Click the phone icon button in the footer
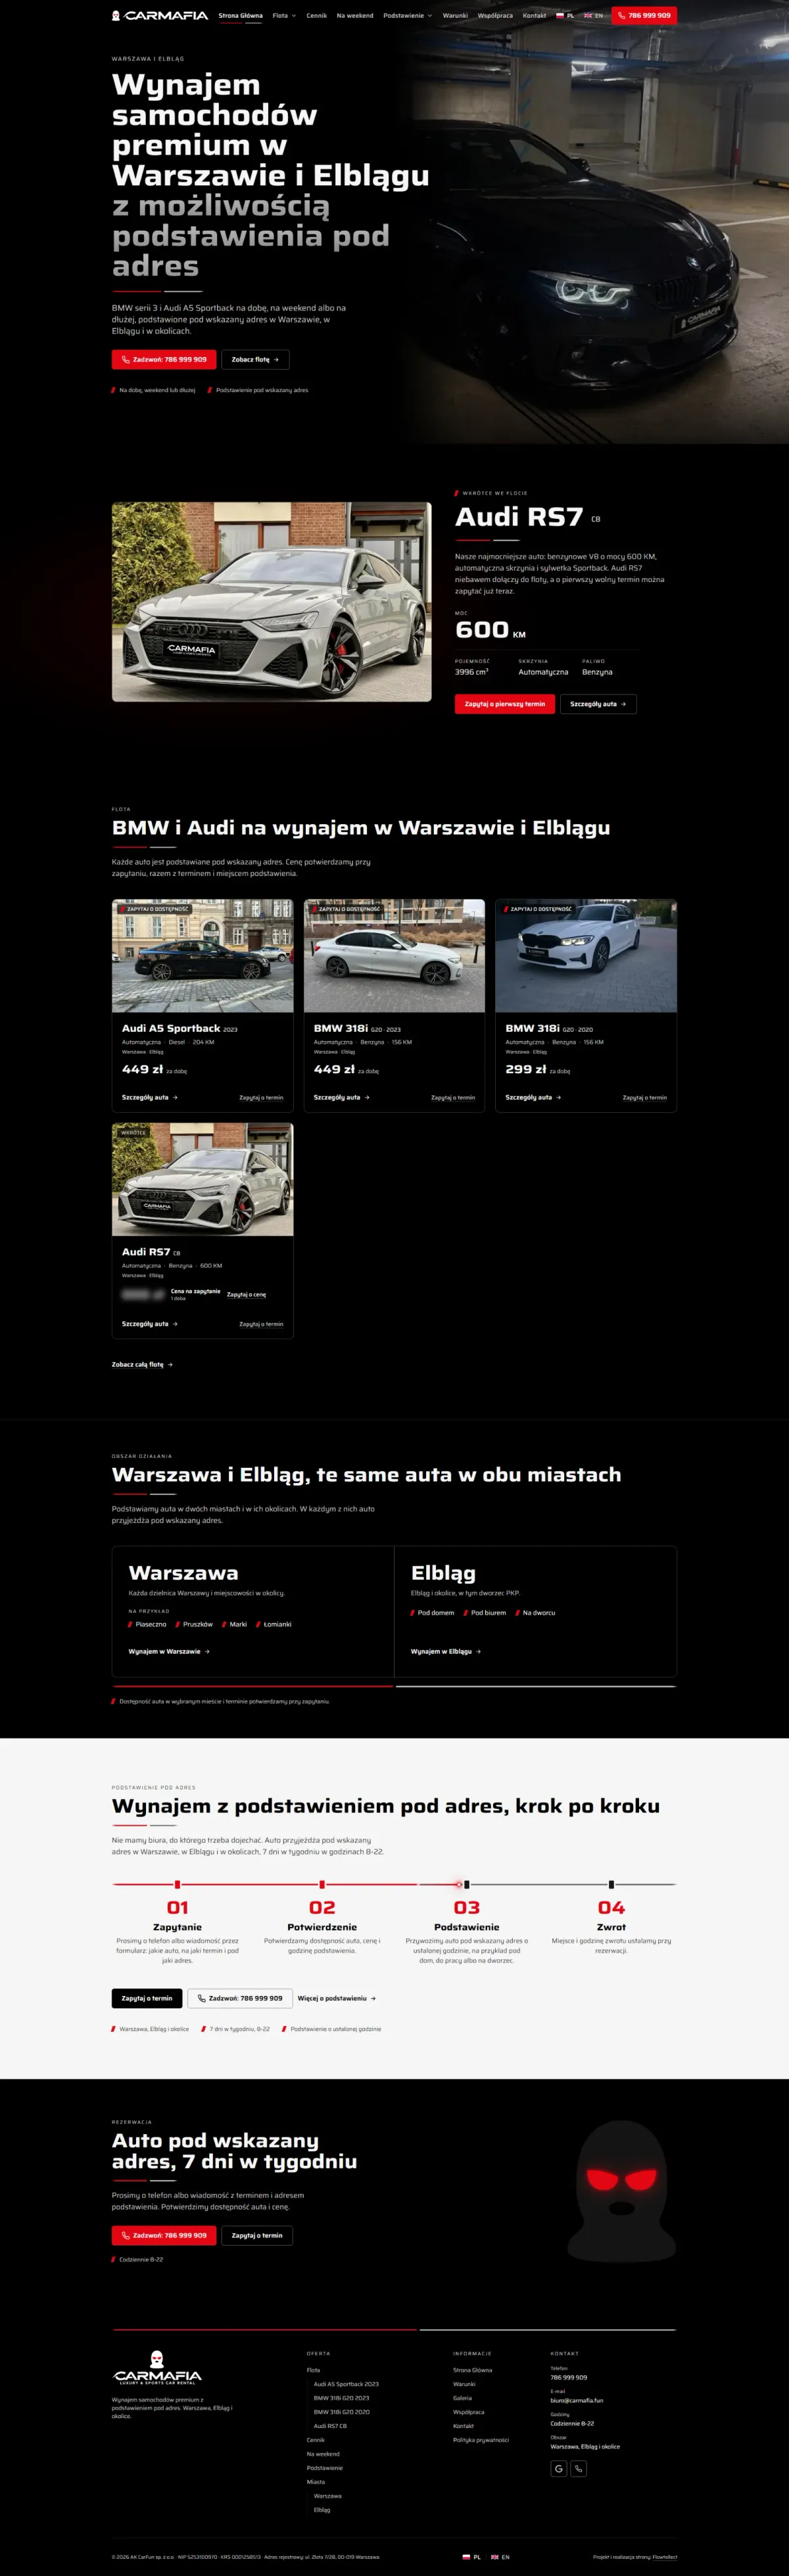This screenshot has width=789, height=2576. coord(578,2468)
